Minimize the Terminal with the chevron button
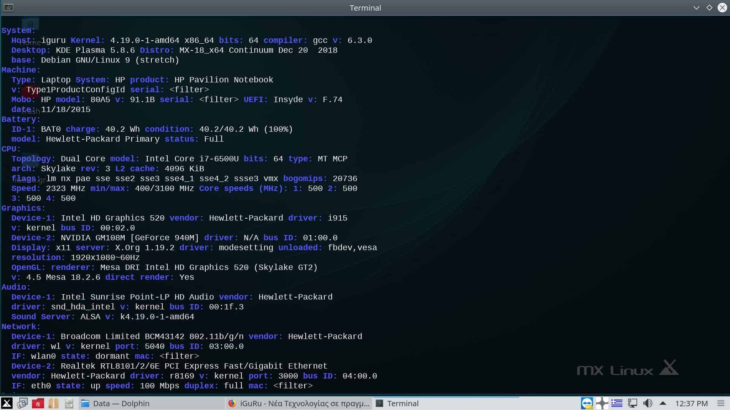730x410 pixels. [697, 8]
